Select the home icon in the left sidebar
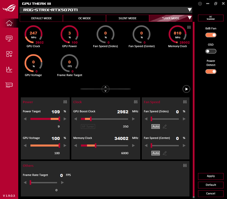Viewport: 227px width, 199px height. coord(9,23)
